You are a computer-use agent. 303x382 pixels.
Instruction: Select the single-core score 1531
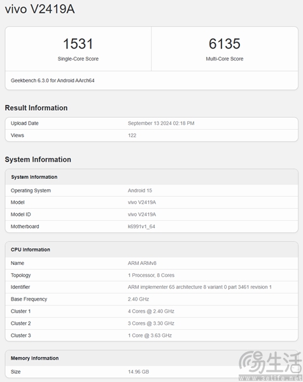pos(78,43)
